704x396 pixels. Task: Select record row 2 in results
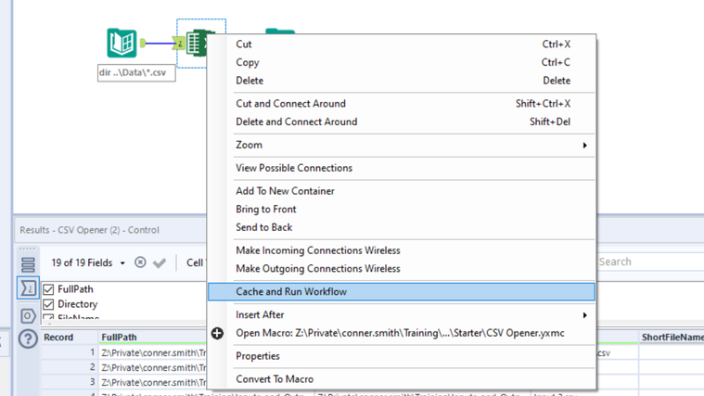[70, 367]
